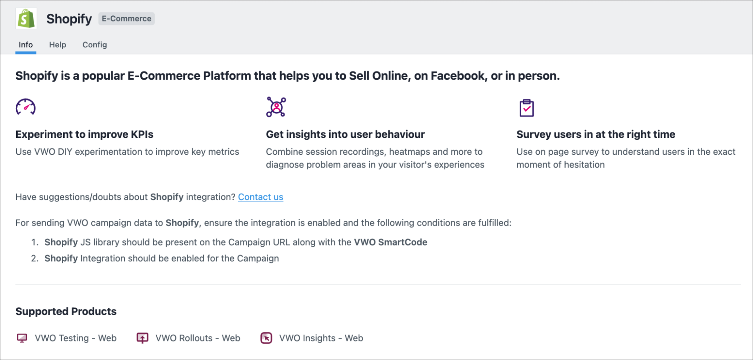Click the 'For sending VWO campaign data to Shopify' sentence

[x=263, y=223]
